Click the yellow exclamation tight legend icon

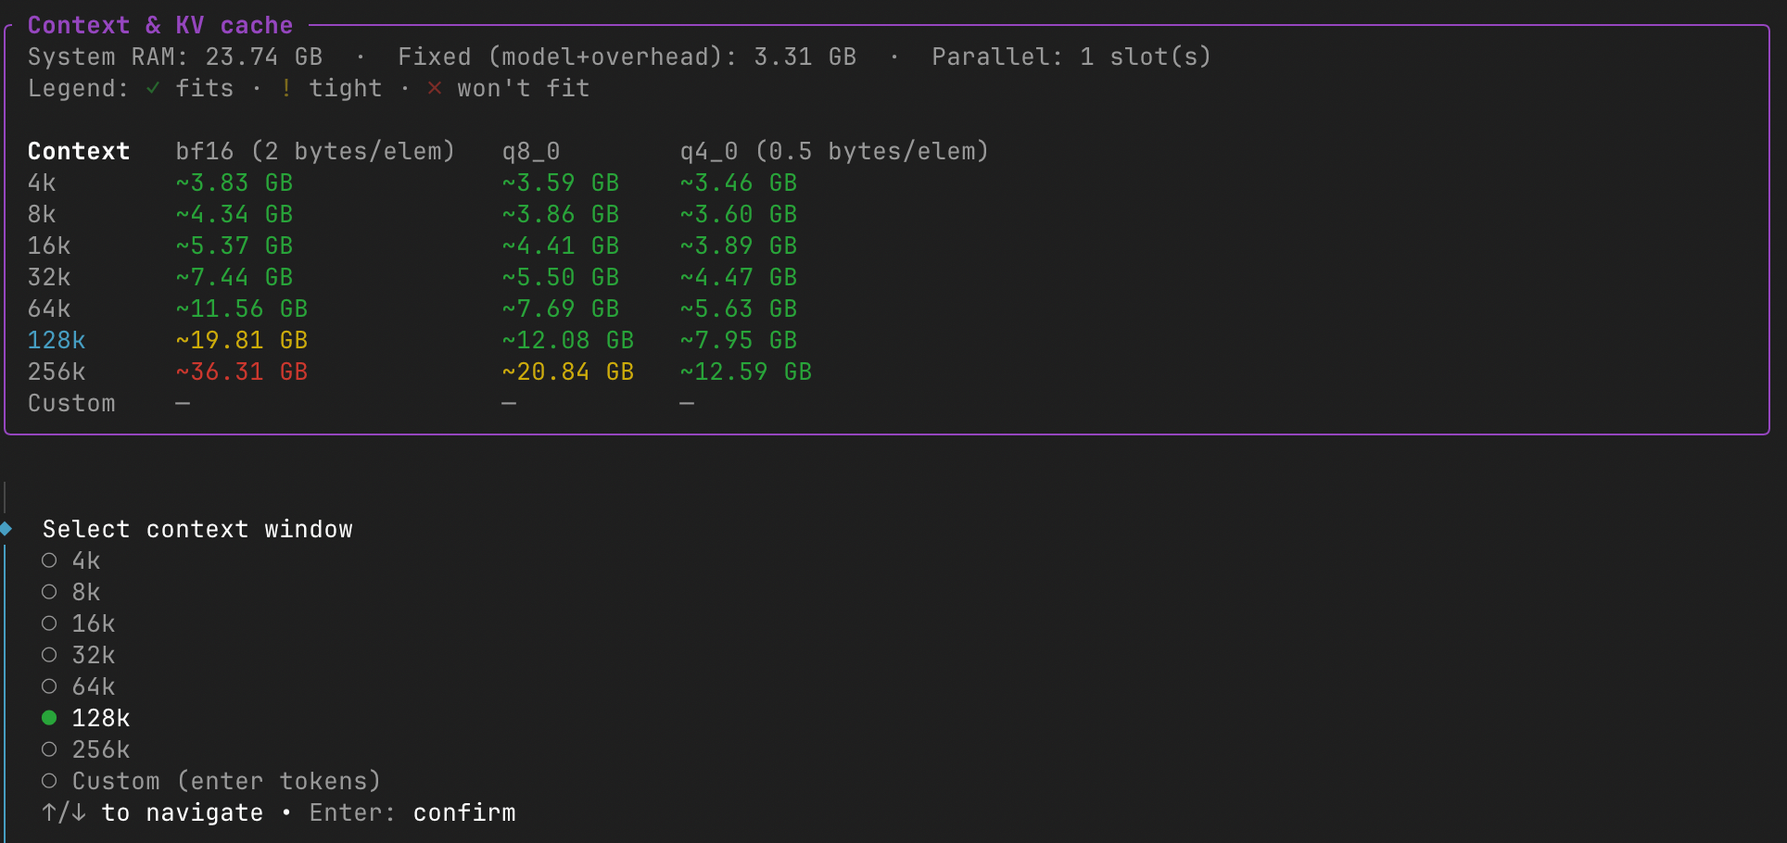point(286,88)
